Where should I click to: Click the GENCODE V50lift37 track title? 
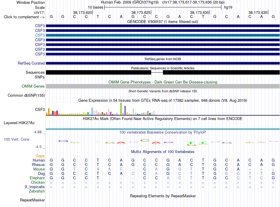click(163, 22)
